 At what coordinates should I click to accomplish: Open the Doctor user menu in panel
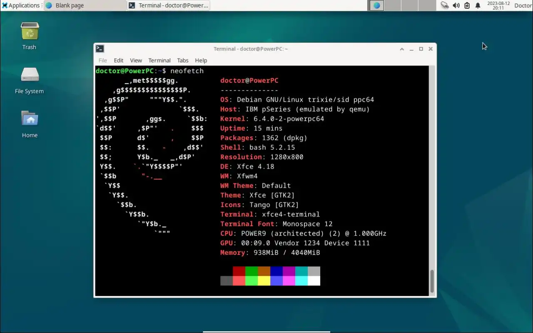(523, 5)
